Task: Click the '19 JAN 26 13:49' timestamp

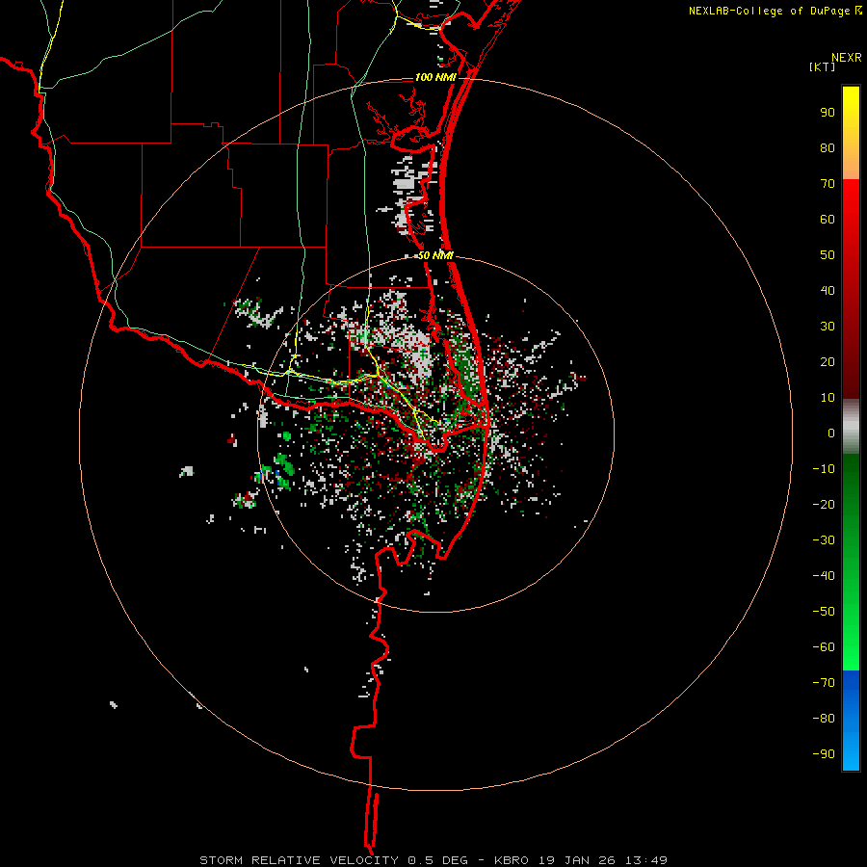Action: coord(603,860)
